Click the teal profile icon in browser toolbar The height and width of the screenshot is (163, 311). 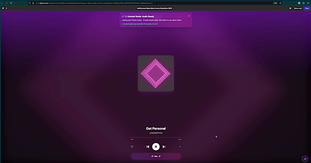299,3
